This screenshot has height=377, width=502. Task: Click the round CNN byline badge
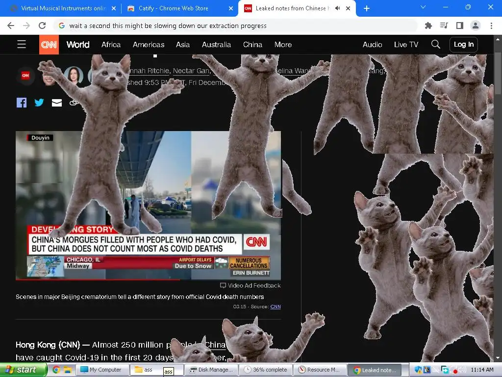(x=25, y=76)
